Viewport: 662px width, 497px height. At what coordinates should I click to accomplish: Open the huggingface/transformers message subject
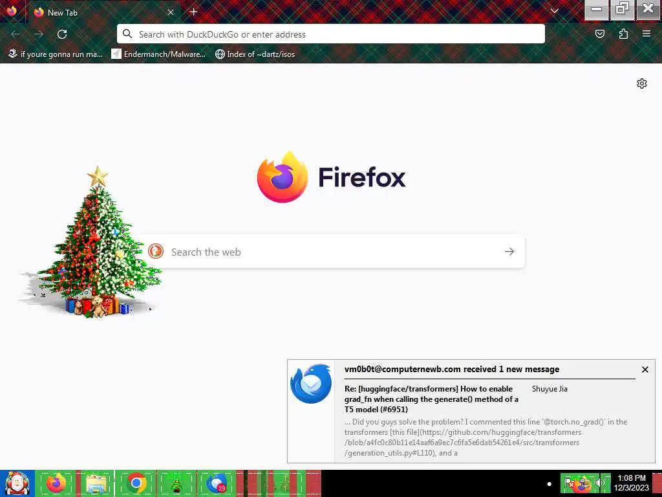pyautogui.click(x=431, y=399)
